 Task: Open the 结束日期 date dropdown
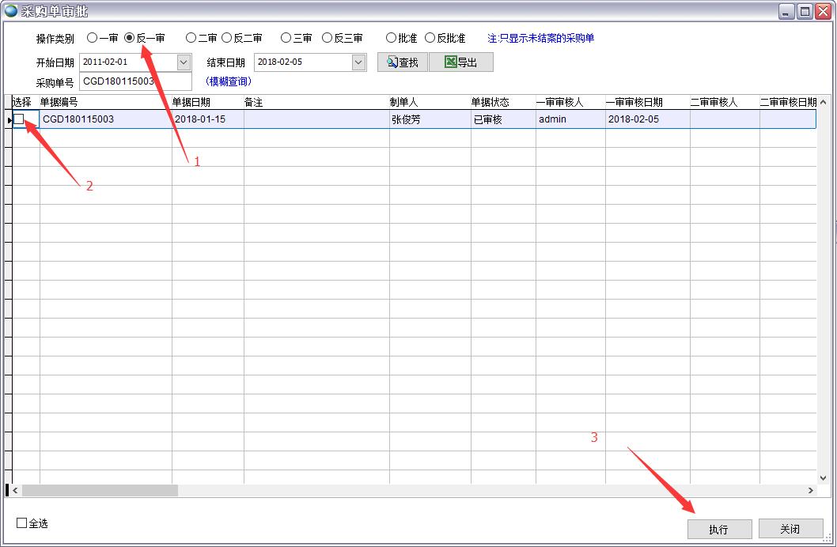pyautogui.click(x=358, y=62)
